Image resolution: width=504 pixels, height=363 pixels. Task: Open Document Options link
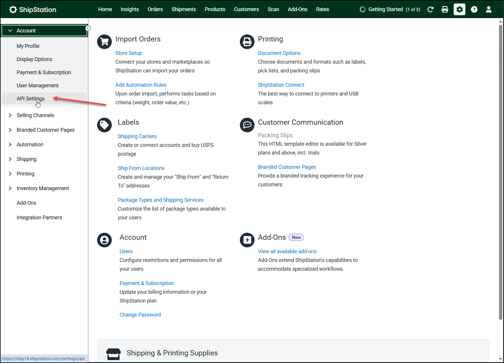coord(279,53)
